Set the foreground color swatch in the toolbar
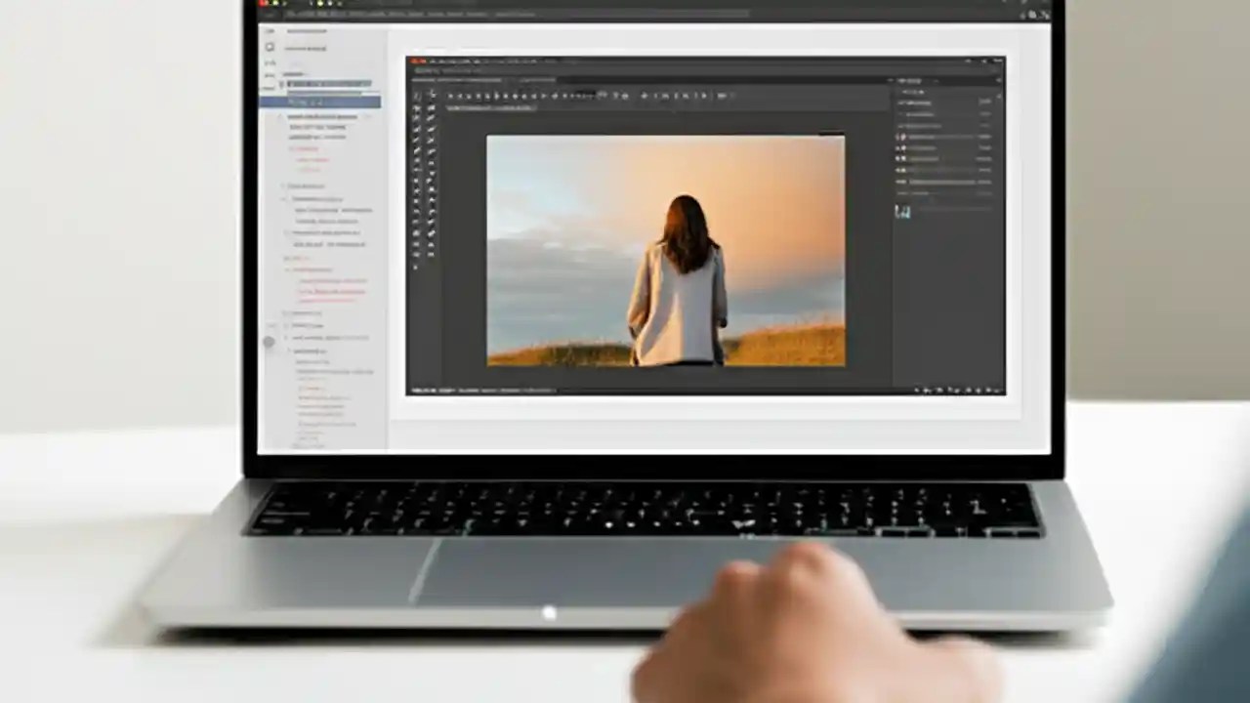This screenshot has width=1250, height=703. (x=417, y=269)
